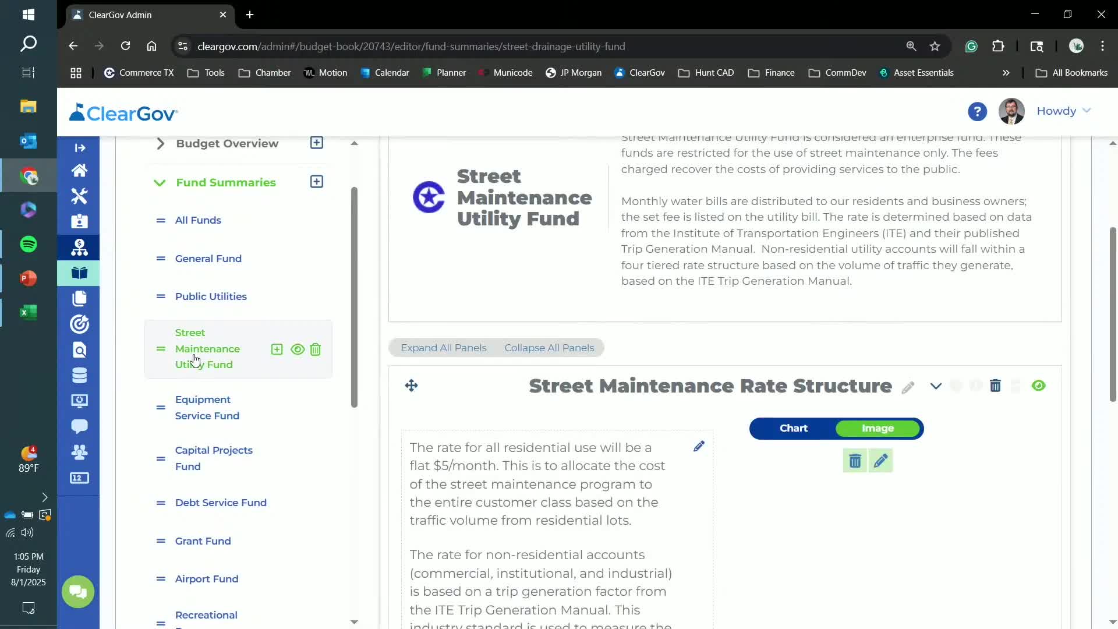Click the green pencil button under the Image toggle
1118x629 pixels.
pos(880,461)
